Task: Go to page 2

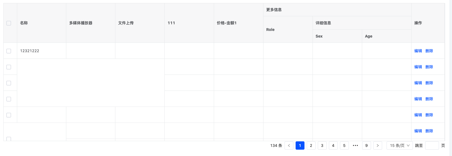Action: coord(311,146)
